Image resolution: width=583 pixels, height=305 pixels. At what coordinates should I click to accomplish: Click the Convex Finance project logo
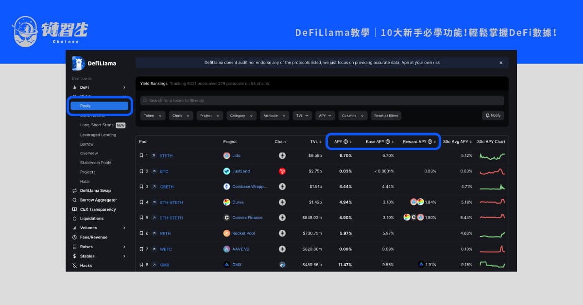click(226, 218)
